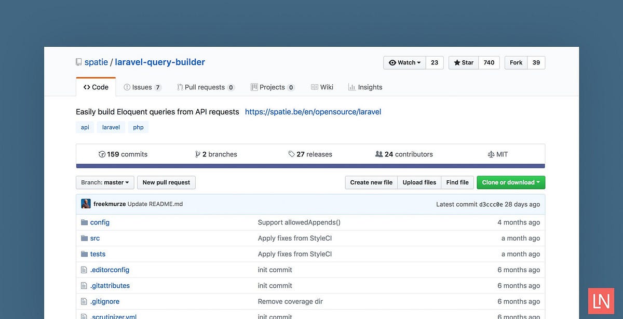Expand the Clone or download dropdown

(x=510, y=182)
